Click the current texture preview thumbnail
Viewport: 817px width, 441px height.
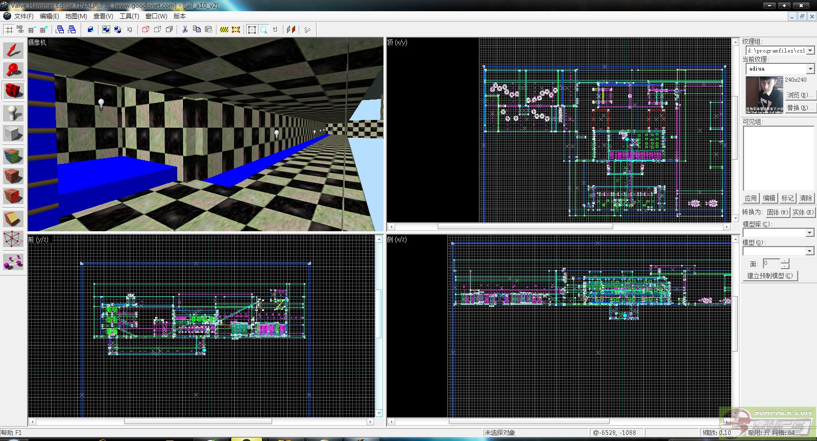764,95
